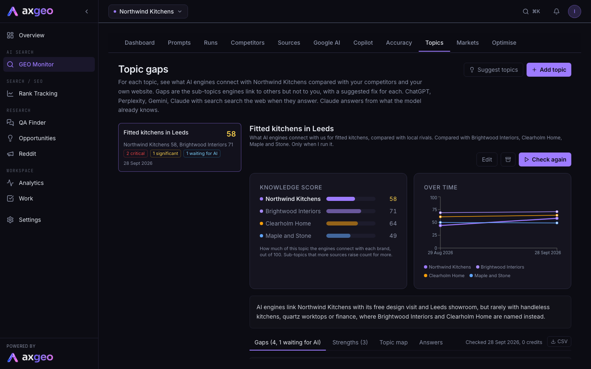591x369 pixels.
Task: Open the Optimise tab
Action: coord(504,43)
